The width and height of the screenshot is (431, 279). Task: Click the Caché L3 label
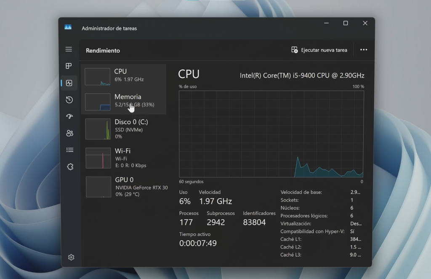291,255
